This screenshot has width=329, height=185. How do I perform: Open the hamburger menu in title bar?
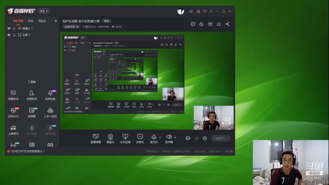pos(211,11)
